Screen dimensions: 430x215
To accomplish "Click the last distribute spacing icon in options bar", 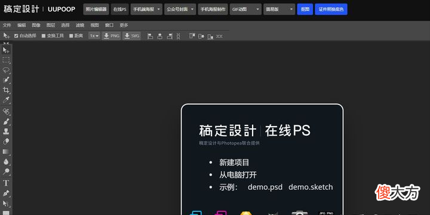I will pos(219,36).
